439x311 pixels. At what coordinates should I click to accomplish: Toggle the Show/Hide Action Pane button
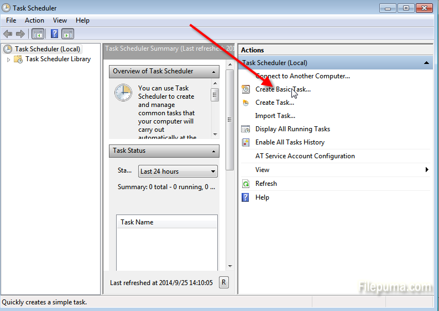click(67, 34)
